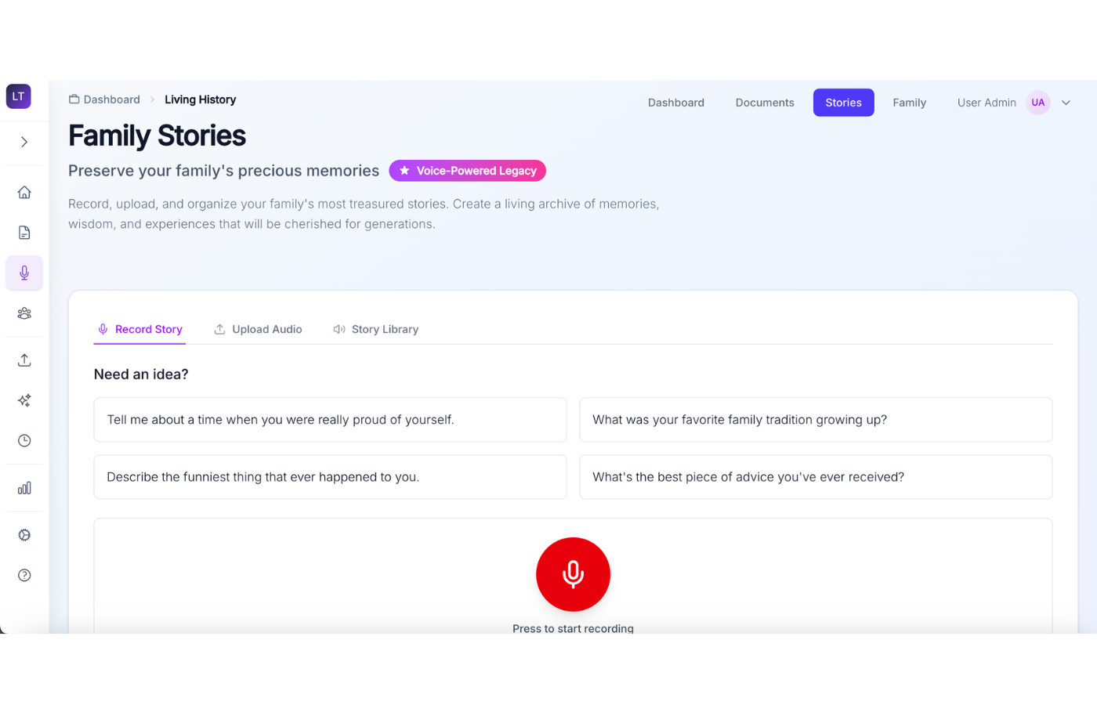Image resolution: width=1097 pixels, height=705 pixels.
Task: Select the funniest thing that happened prompt
Action: click(330, 477)
